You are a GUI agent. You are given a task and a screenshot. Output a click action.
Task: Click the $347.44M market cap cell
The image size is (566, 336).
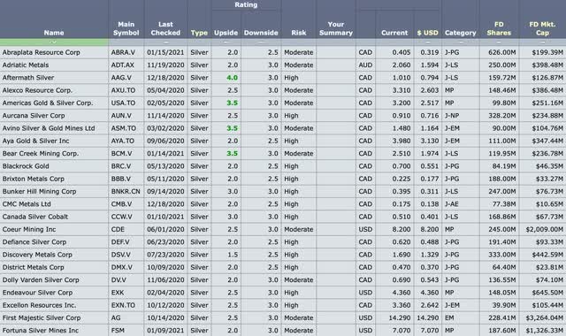(x=547, y=141)
